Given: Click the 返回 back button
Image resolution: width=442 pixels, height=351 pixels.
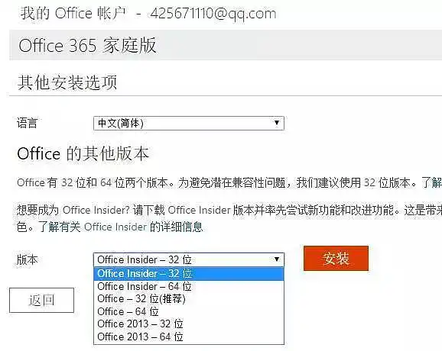Looking at the screenshot, I should [x=42, y=300].
